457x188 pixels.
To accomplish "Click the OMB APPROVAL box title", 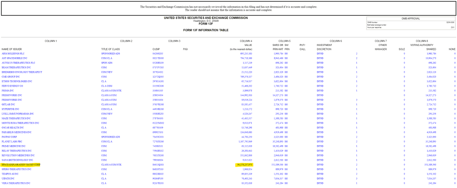I will [411, 18].
